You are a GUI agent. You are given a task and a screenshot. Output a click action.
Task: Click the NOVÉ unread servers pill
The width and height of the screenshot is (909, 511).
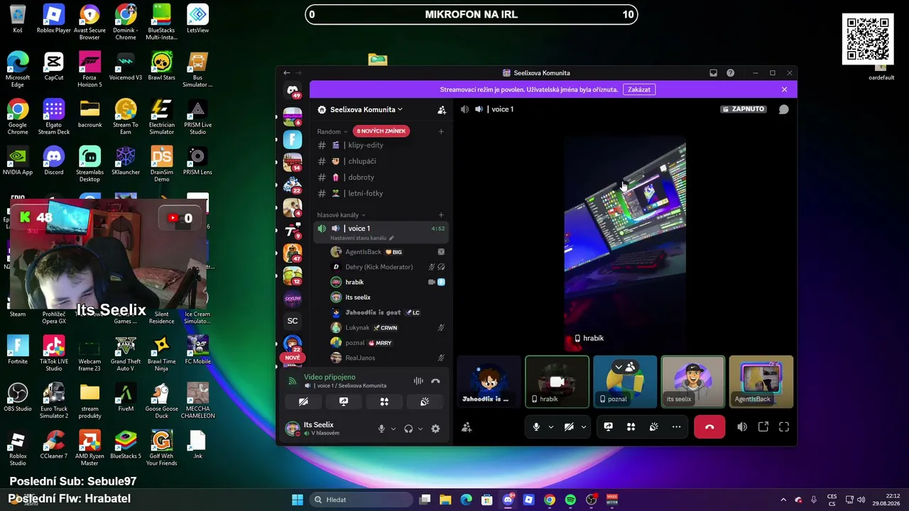pos(293,358)
